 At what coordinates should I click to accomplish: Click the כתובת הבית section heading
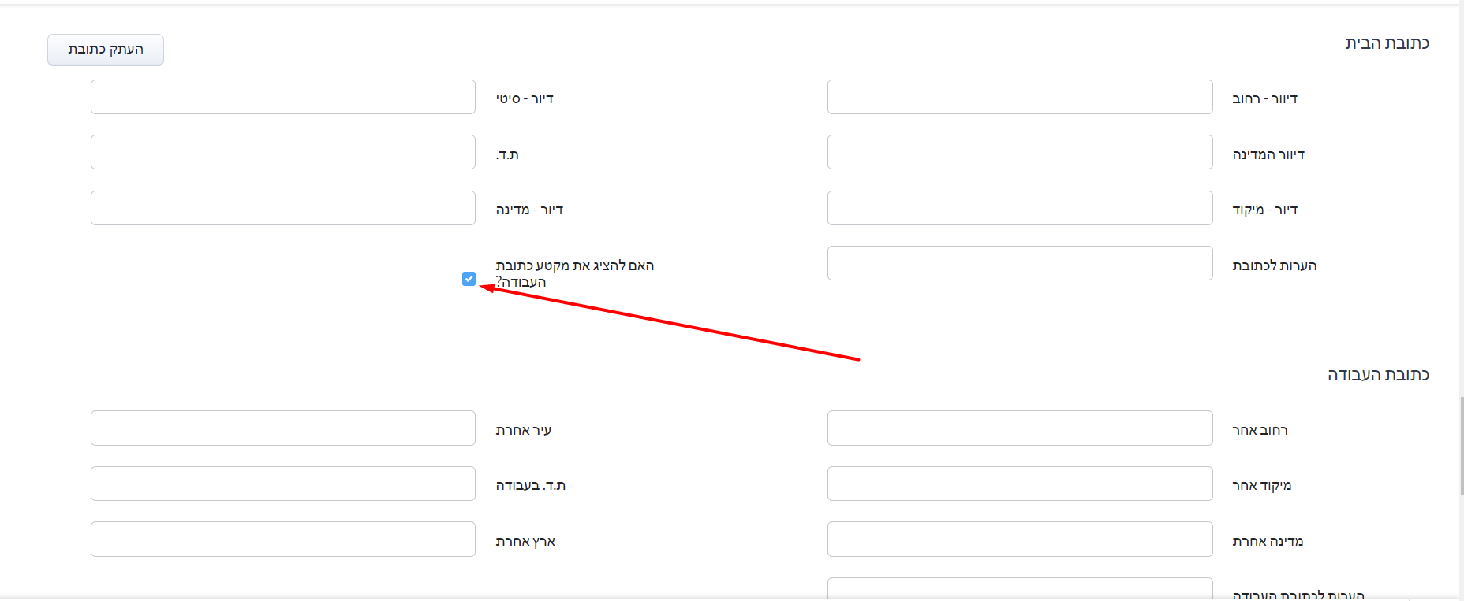coord(1387,43)
